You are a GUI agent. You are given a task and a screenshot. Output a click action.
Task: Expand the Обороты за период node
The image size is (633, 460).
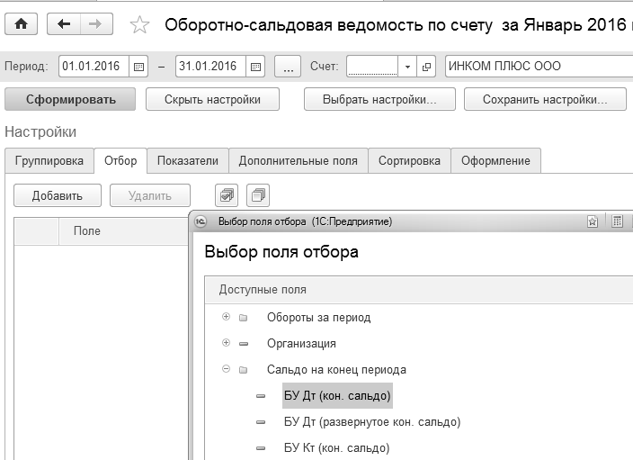tap(227, 317)
